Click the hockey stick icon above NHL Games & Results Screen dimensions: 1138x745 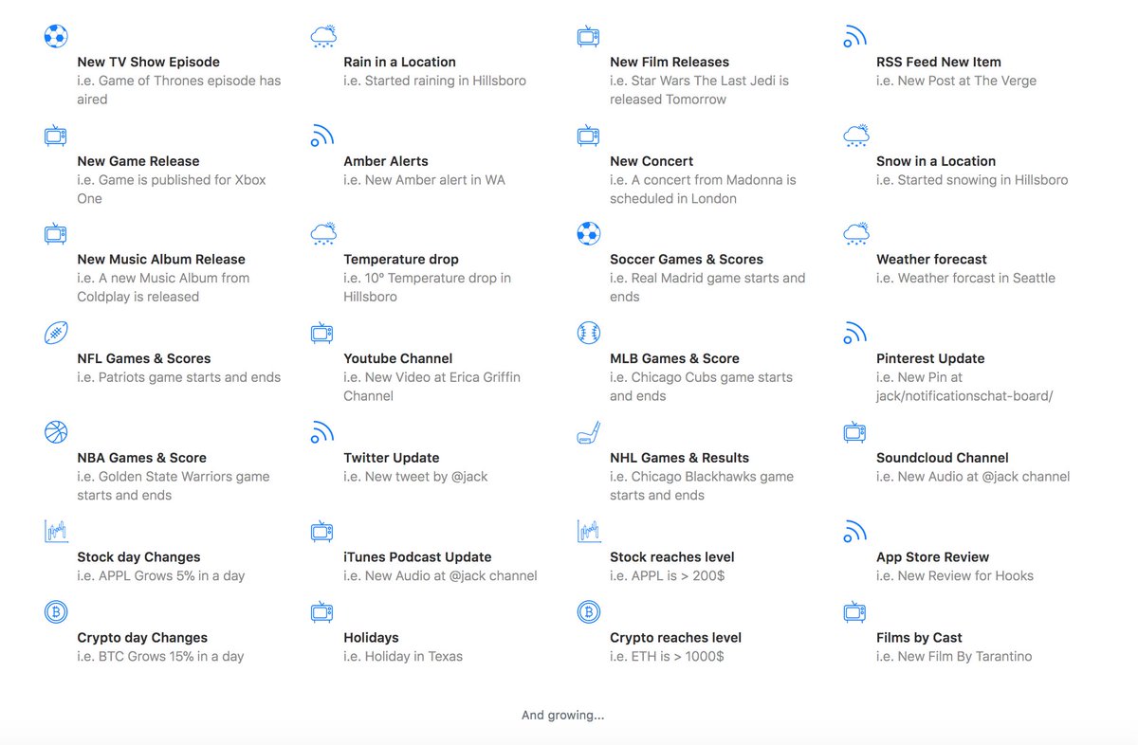[588, 432]
